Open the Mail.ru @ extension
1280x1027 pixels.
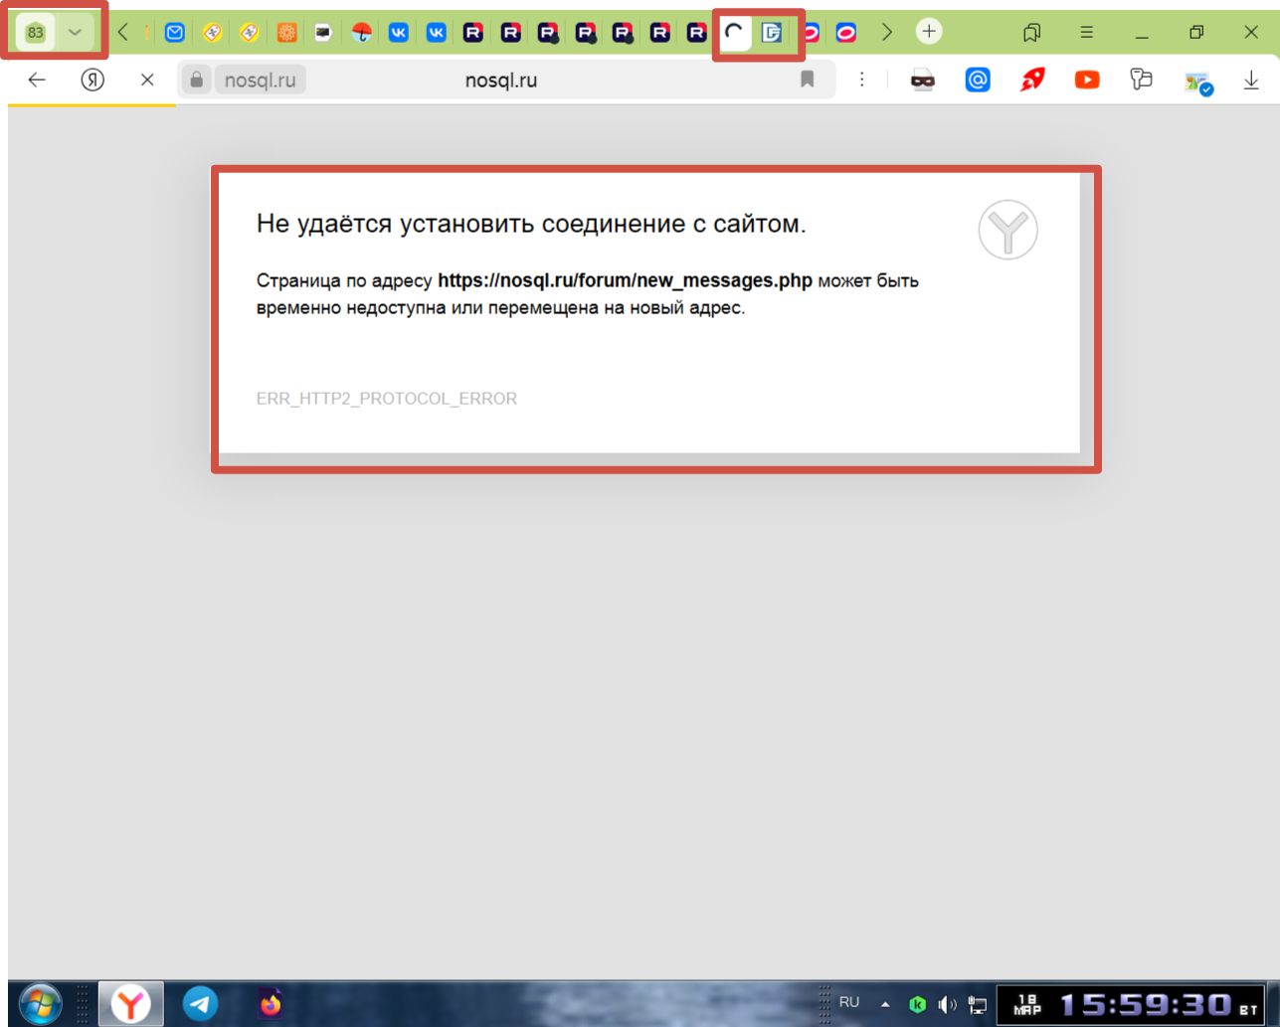978,81
